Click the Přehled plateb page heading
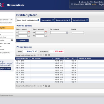Viewport: 104px width, 104px height. click(x=27, y=15)
